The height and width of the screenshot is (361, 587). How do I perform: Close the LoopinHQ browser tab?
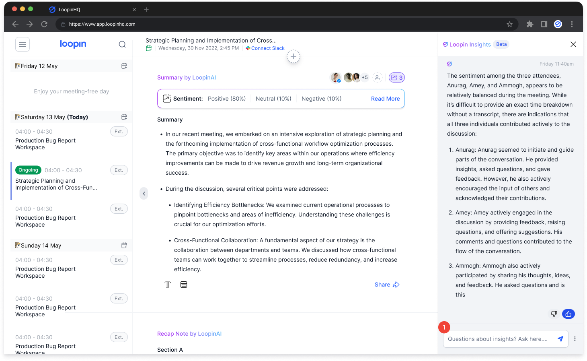point(134,10)
